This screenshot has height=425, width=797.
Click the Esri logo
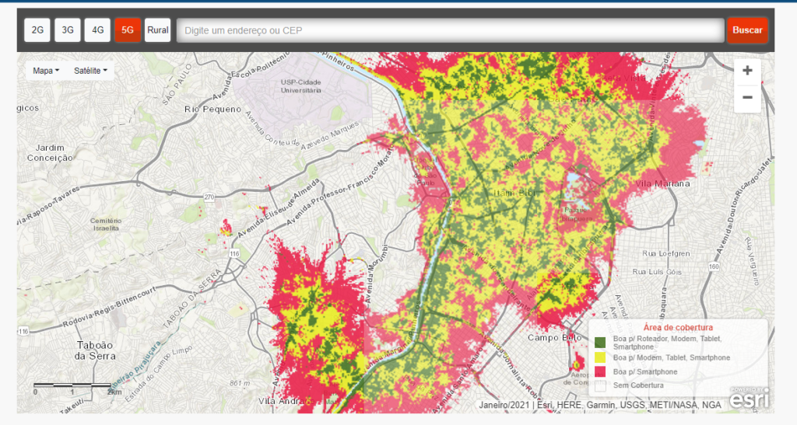[x=750, y=397]
